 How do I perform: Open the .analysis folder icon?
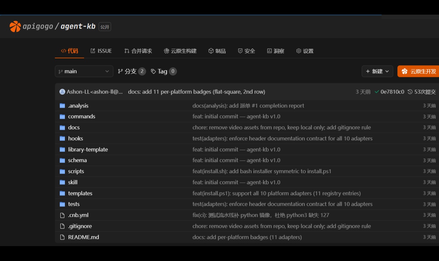(x=62, y=106)
